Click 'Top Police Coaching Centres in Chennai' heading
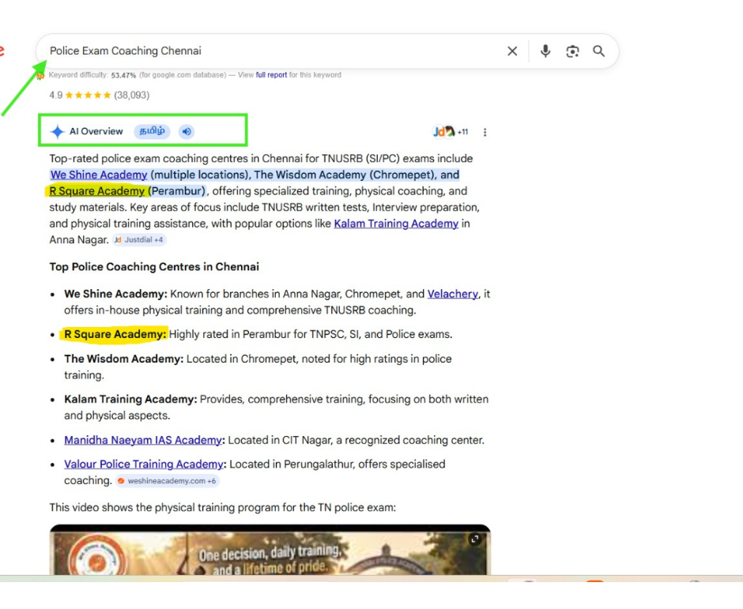This screenshot has height=609, width=743. 154,267
